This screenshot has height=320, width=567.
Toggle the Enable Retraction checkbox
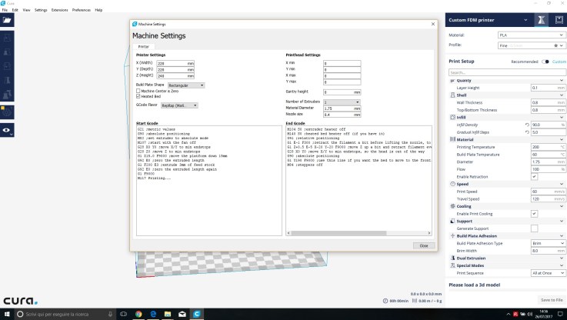(x=534, y=176)
